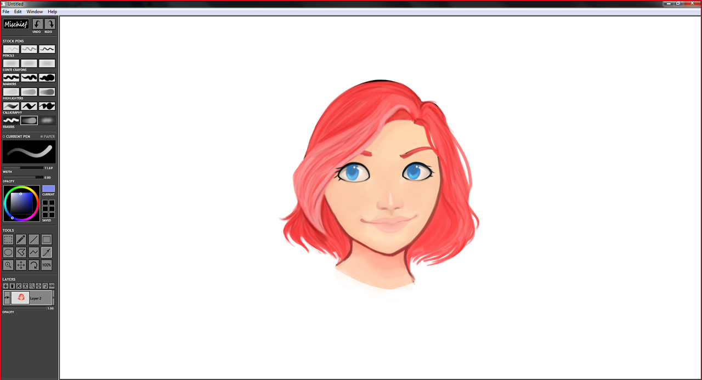
Task: Use the rotate canvas tool
Action: [x=33, y=265]
